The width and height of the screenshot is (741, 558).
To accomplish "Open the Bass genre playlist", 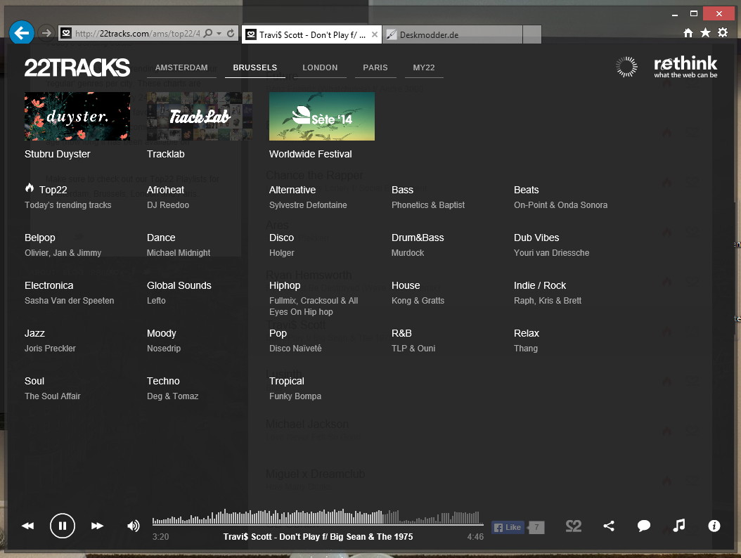I will coord(402,190).
